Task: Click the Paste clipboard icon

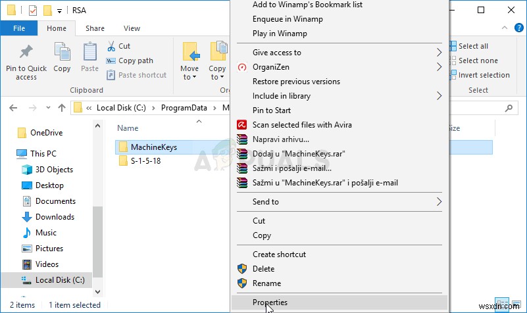Action: pyautogui.click(x=89, y=52)
